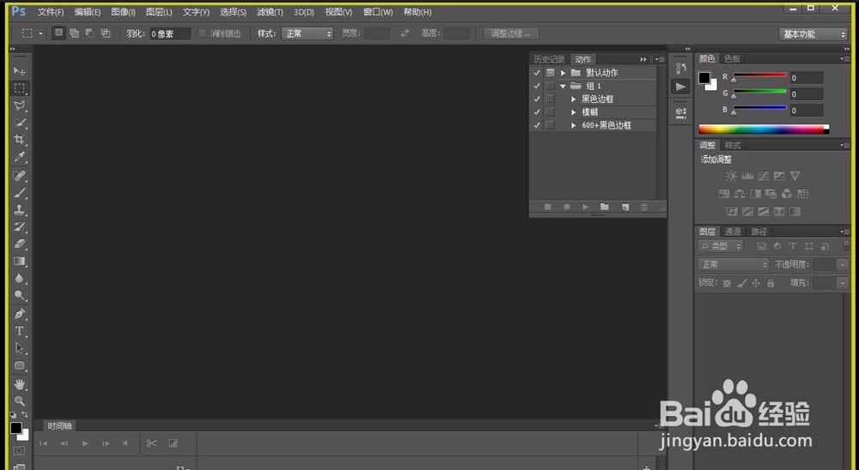This screenshot has width=859, height=470.
Task: Click Brightness/Contrast adjustment icon
Action: (x=731, y=176)
